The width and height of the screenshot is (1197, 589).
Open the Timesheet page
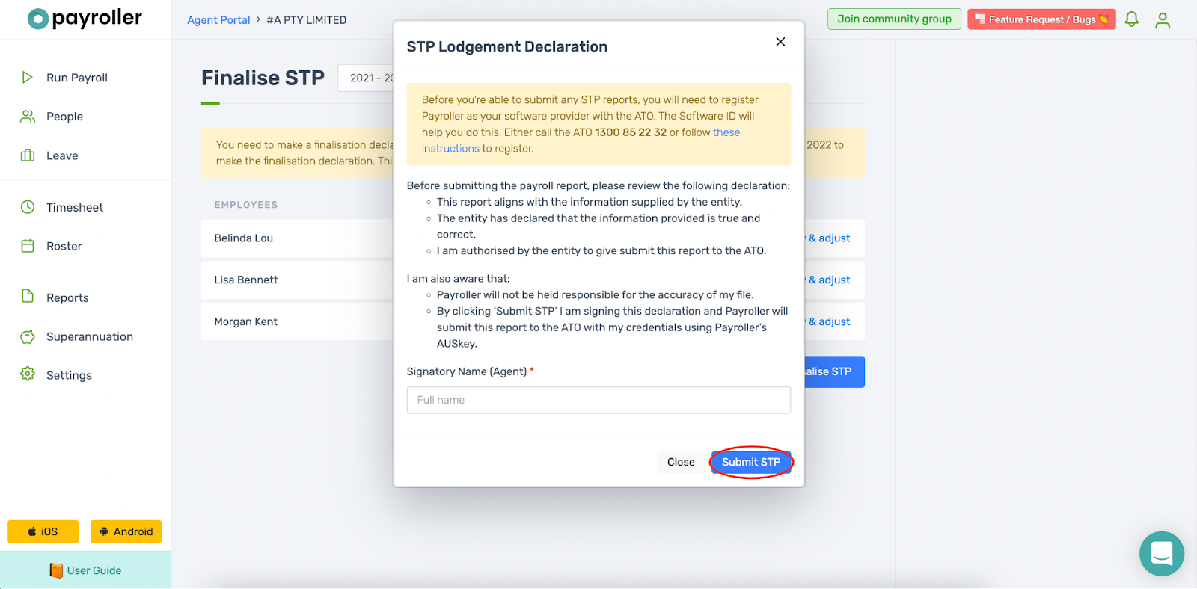75,207
